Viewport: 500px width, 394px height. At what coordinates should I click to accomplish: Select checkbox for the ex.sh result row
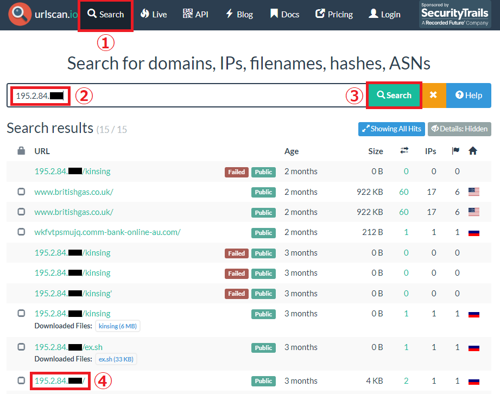21,347
